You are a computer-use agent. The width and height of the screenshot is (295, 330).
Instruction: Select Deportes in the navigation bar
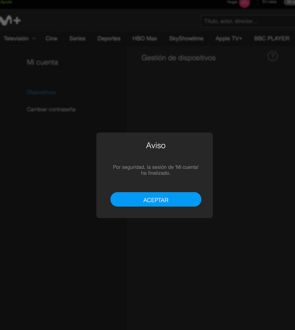pyautogui.click(x=109, y=39)
